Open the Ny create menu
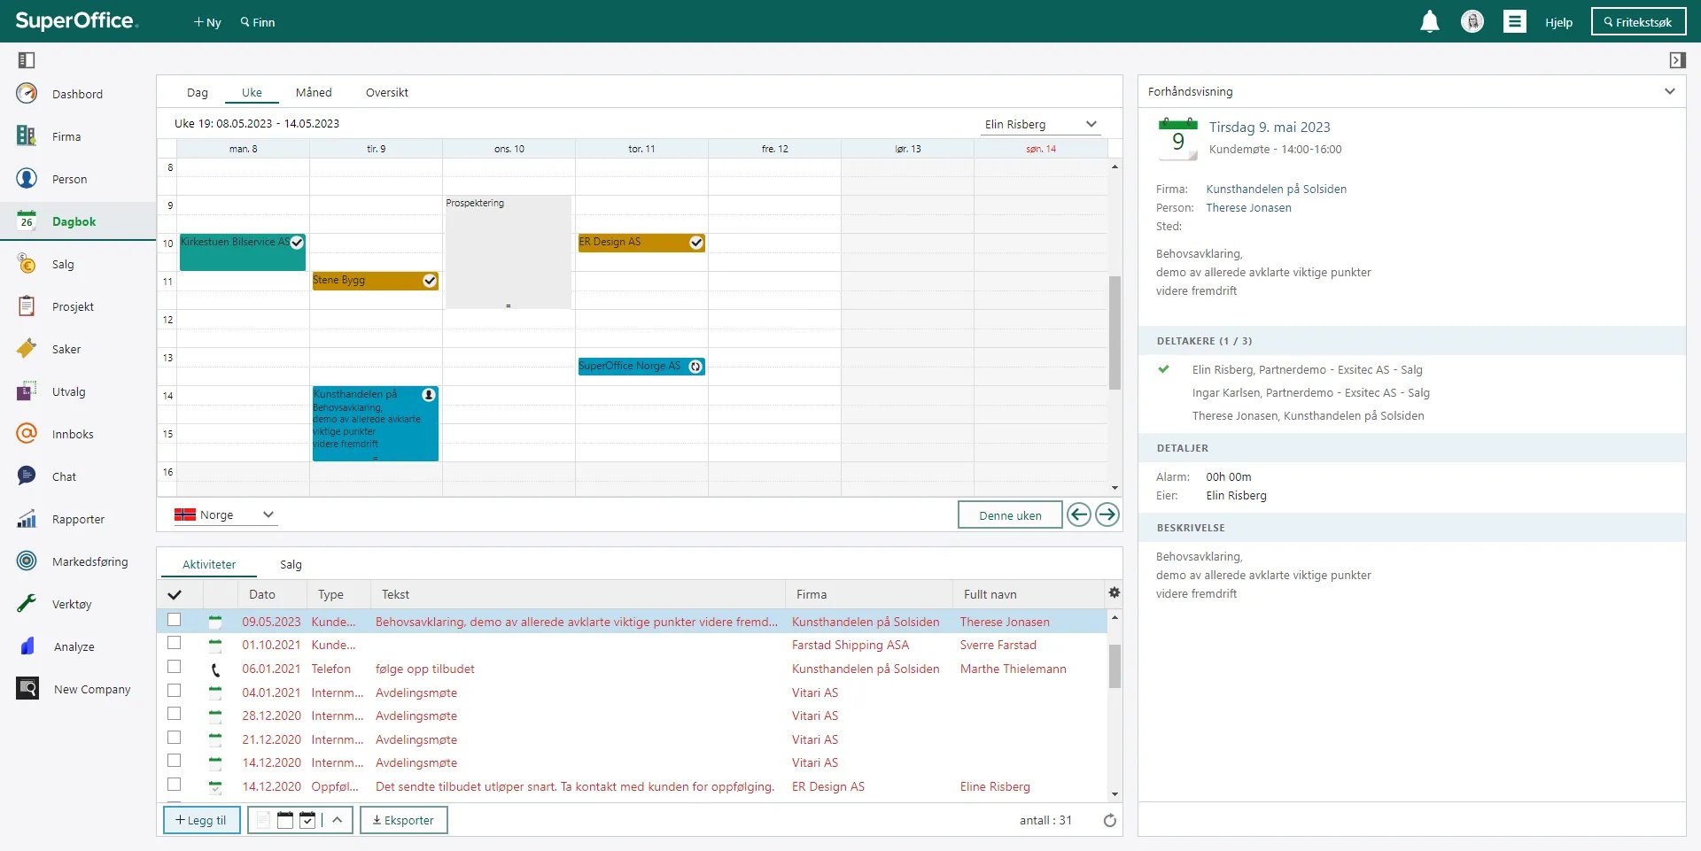This screenshot has height=851, width=1701. 207,22
